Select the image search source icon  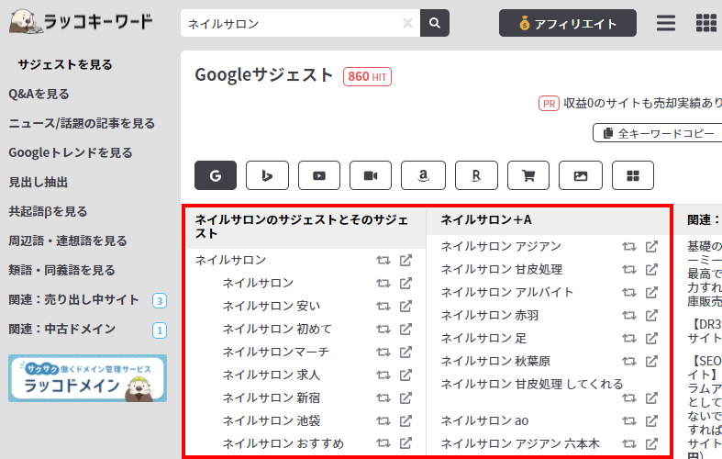tap(581, 175)
